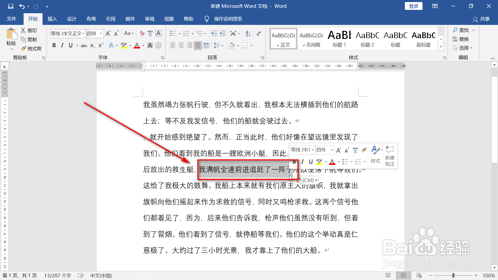Click the word count in the status bar
498x280 pixels.
tap(57, 275)
